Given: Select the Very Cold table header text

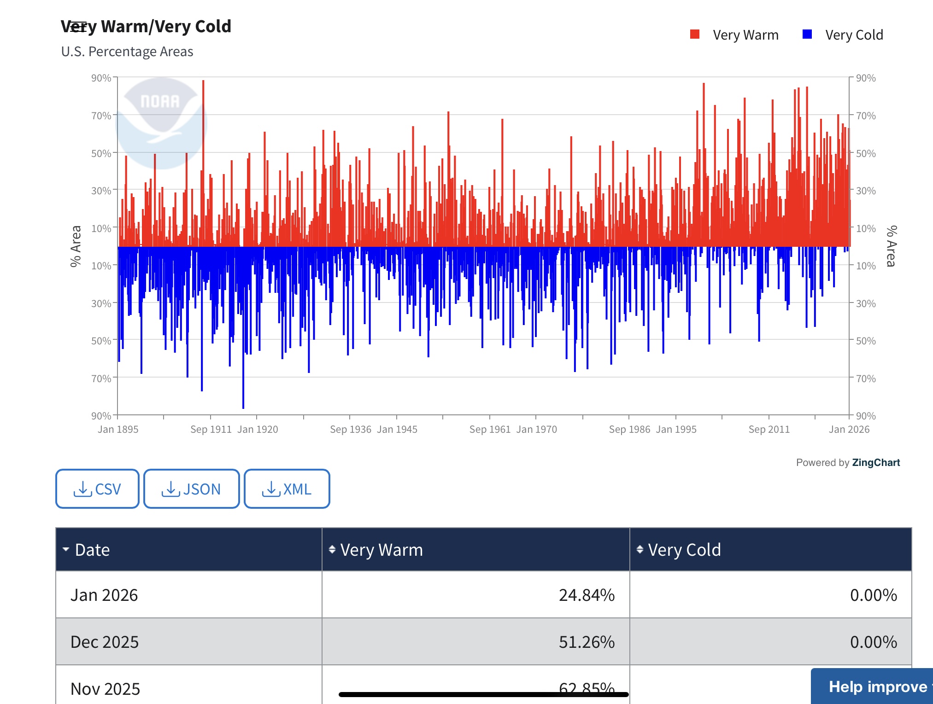Looking at the screenshot, I should pos(684,550).
